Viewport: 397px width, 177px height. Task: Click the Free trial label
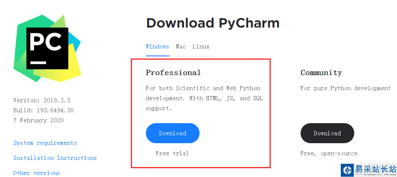coord(172,153)
